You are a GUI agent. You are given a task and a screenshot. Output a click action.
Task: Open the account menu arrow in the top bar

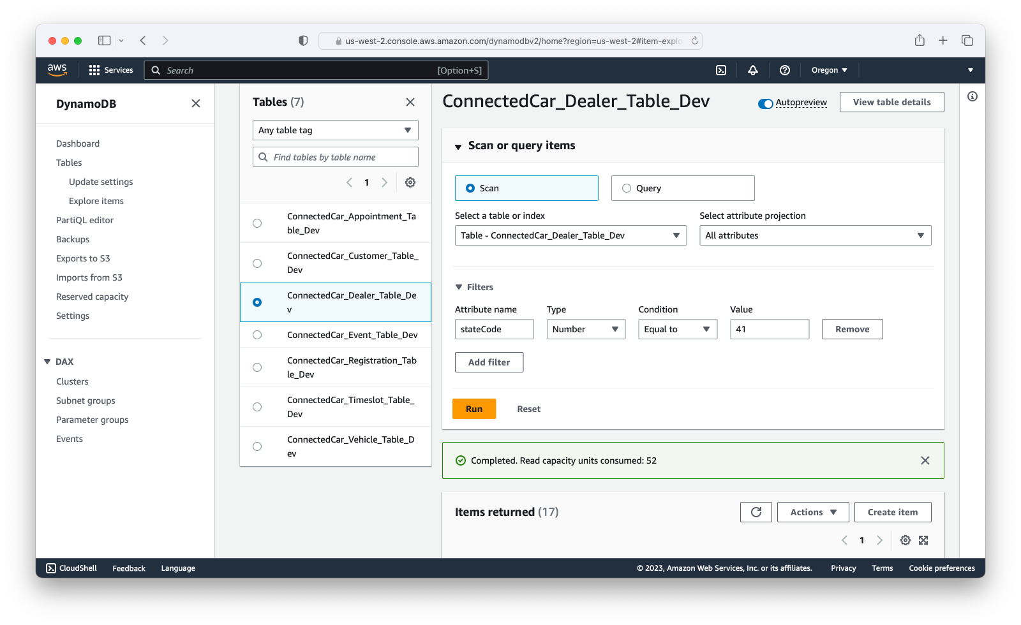971,70
